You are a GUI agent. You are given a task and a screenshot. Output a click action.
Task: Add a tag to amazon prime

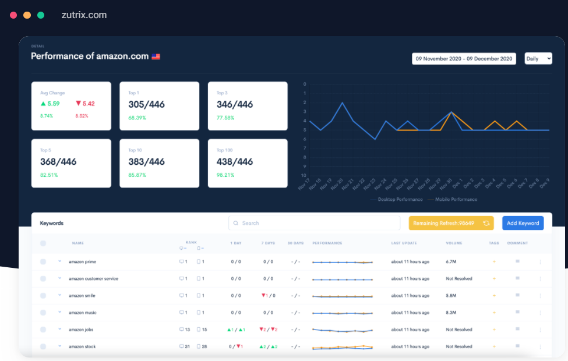494,262
